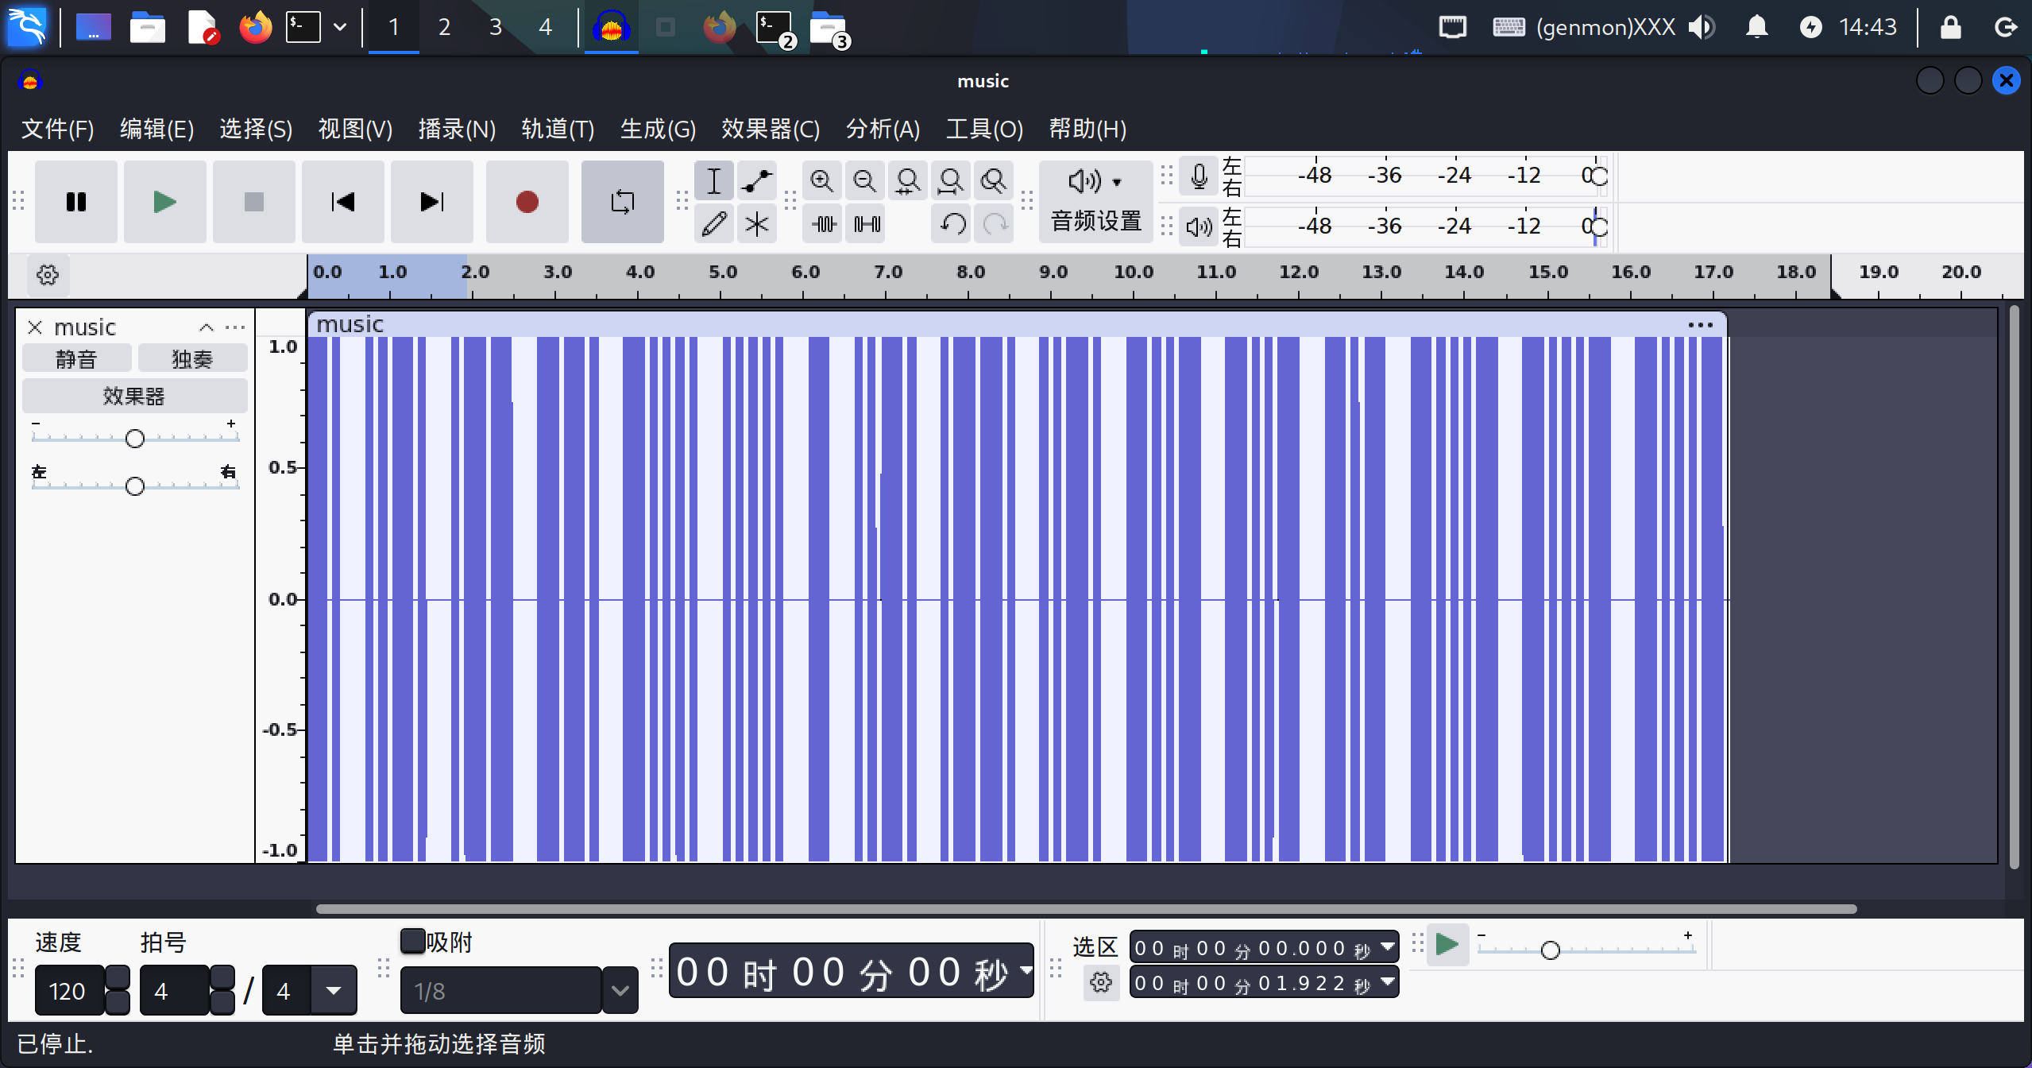The height and width of the screenshot is (1068, 2032).
Task: Skip to end of track
Action: (x=431, y=202)
